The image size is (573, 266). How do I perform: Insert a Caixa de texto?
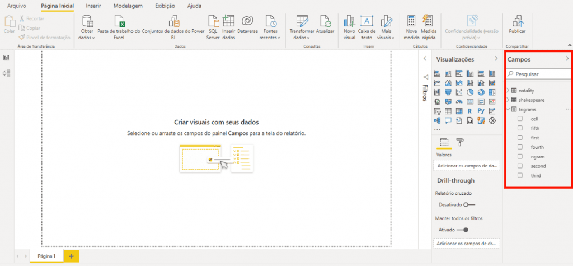(x=367, y=21)
